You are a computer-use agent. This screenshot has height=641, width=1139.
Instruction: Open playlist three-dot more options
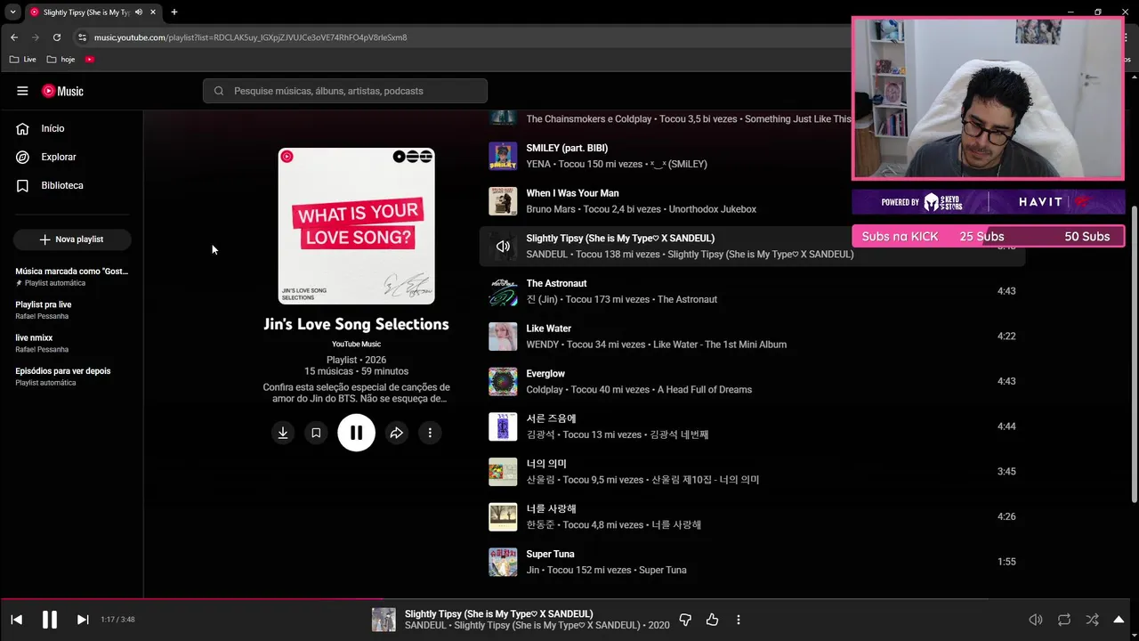coord(430,433)
